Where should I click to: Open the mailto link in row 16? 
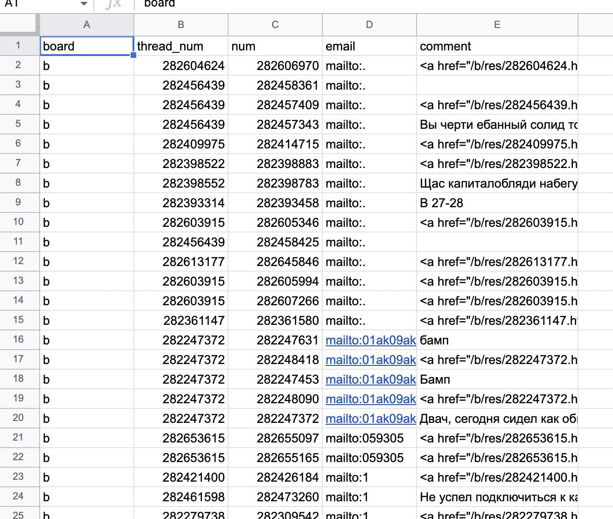click(370, 340)
